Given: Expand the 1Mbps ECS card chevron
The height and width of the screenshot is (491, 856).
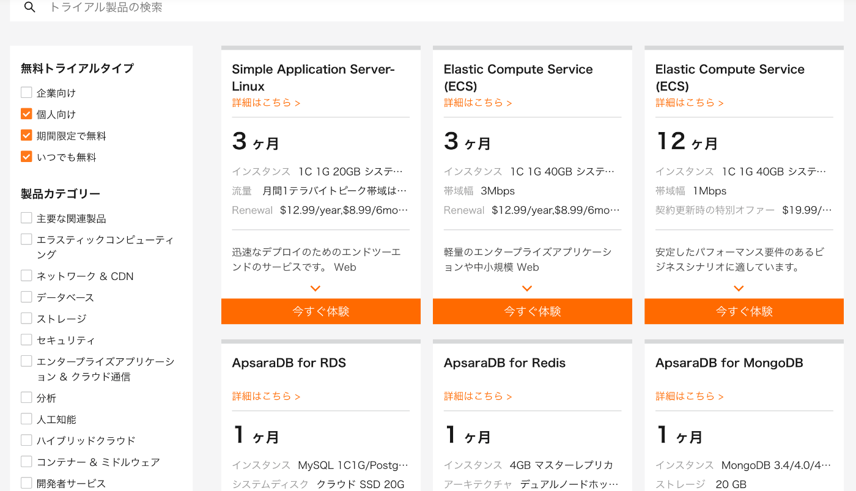Looking at the screenshot, I should click(739, 288).
